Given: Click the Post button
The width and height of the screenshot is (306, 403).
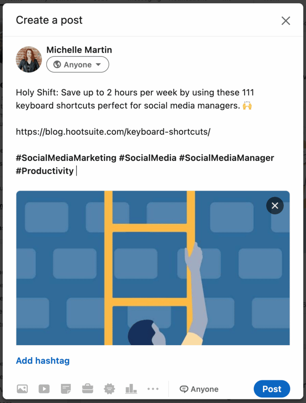Looking at the screenshot, I should click(272, 389).
